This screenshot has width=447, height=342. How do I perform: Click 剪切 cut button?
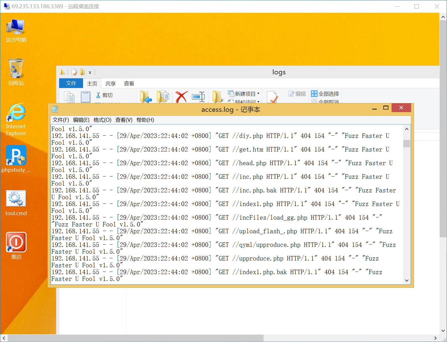[104, 95]
